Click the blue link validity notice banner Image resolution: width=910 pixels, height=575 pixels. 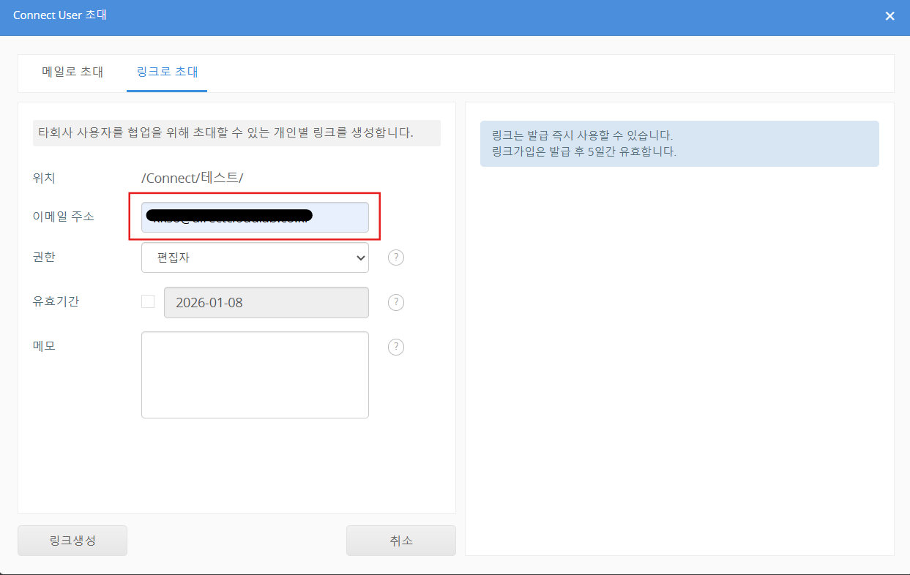coord(679,143)
